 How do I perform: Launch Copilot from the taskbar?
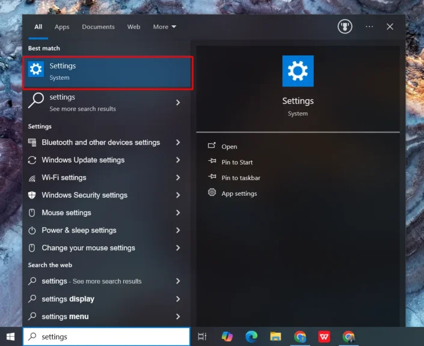coord(227,336)
